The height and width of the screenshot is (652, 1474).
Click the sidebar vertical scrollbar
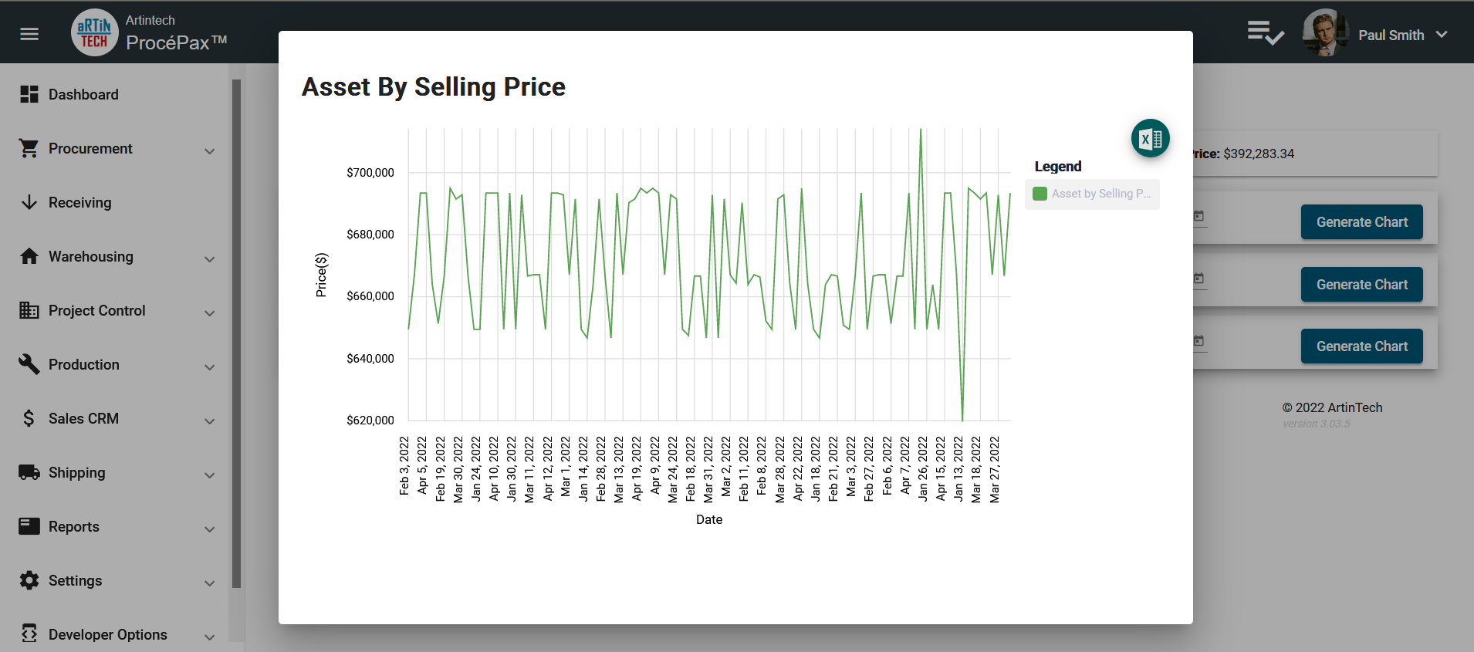[236, 333]
